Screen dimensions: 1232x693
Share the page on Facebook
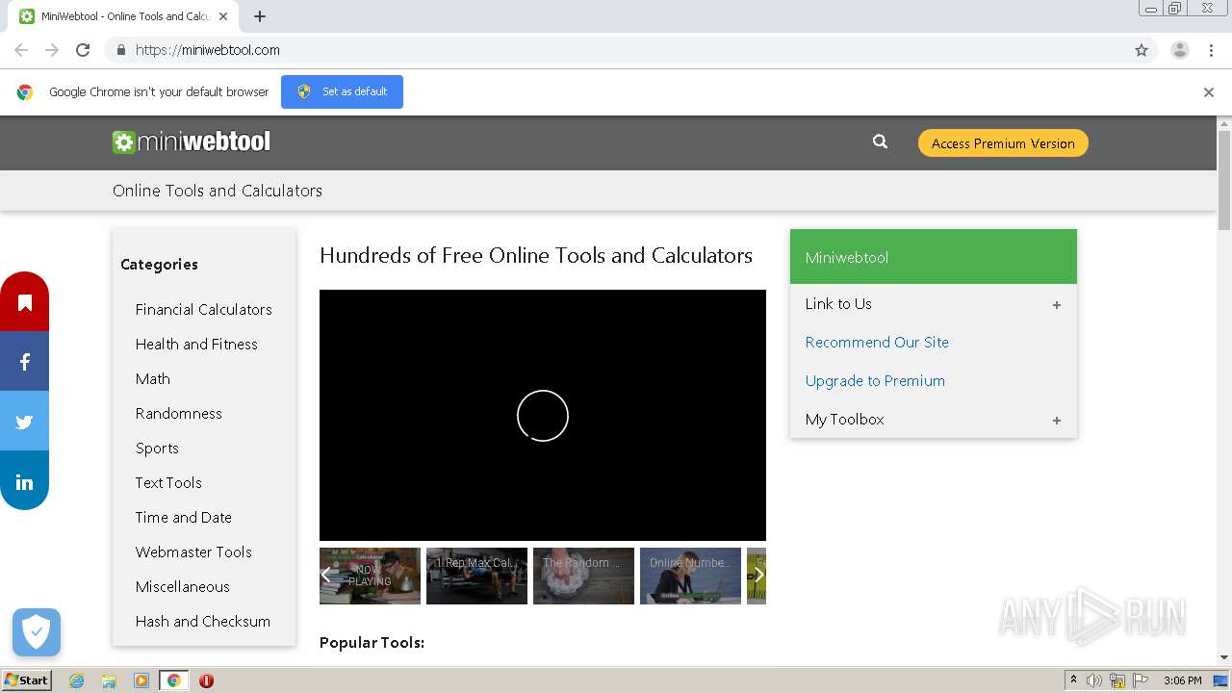pyautogui.click(x=24, y=362)
